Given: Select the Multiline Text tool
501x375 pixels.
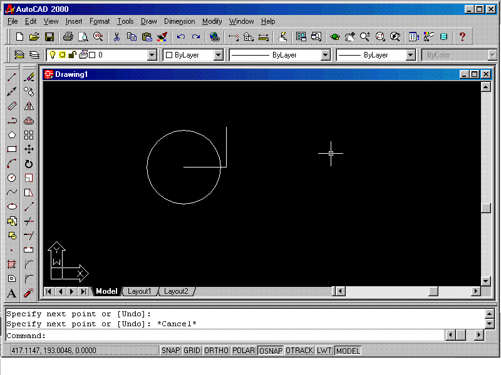Looking at the screenshot, I should pyautogui.click(x=12, y=293).
